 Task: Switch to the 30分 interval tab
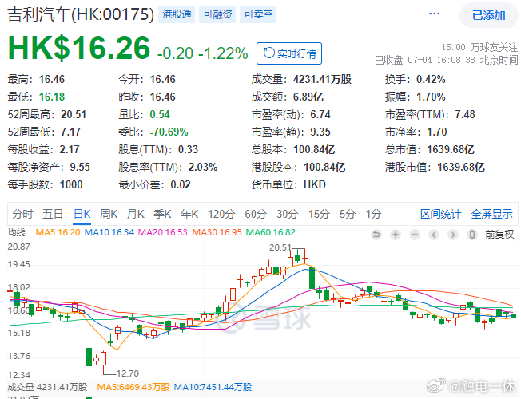[288, 214]
